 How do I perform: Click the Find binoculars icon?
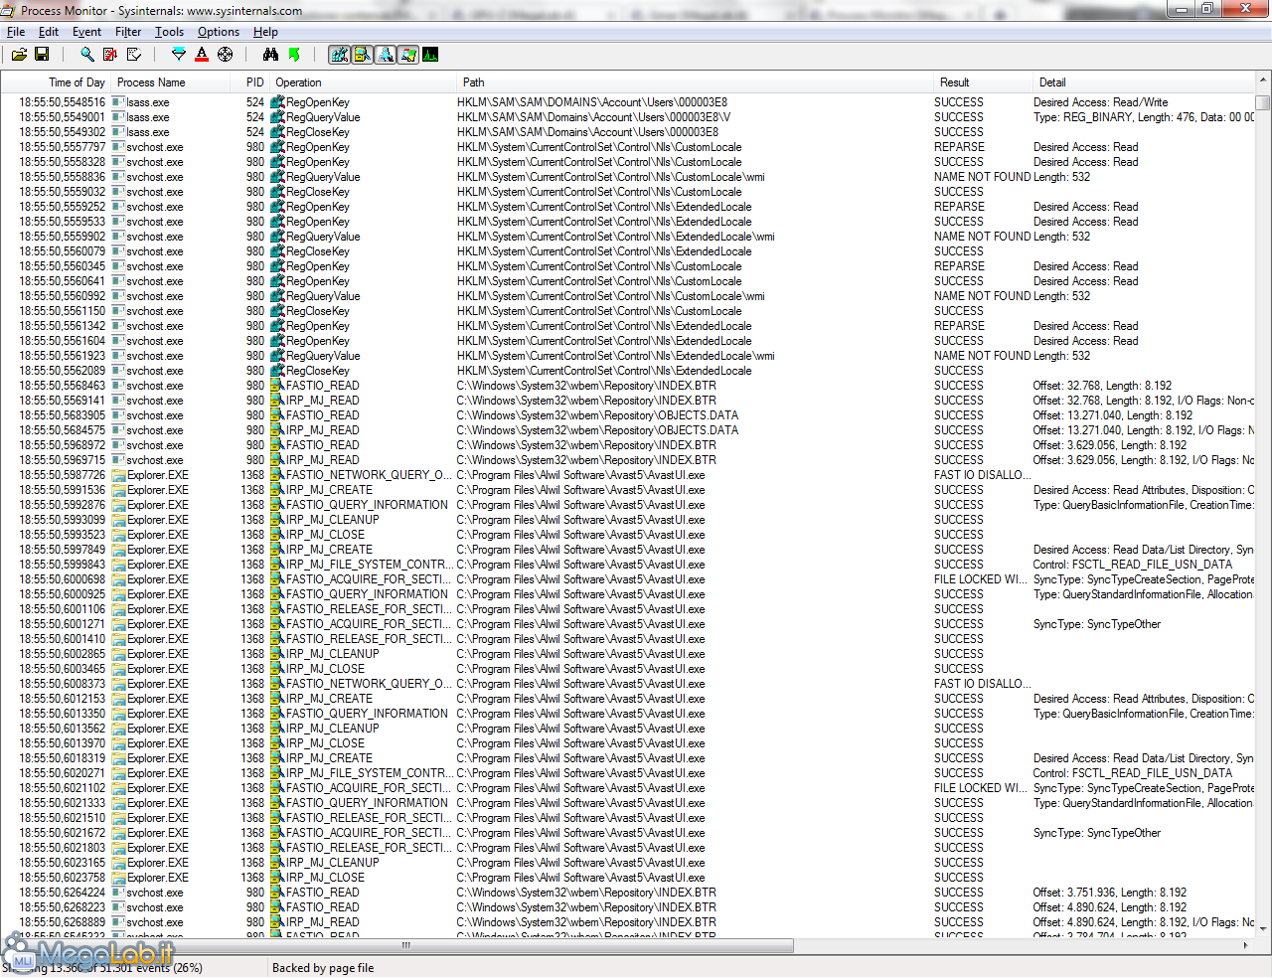(x=270, y=55)
